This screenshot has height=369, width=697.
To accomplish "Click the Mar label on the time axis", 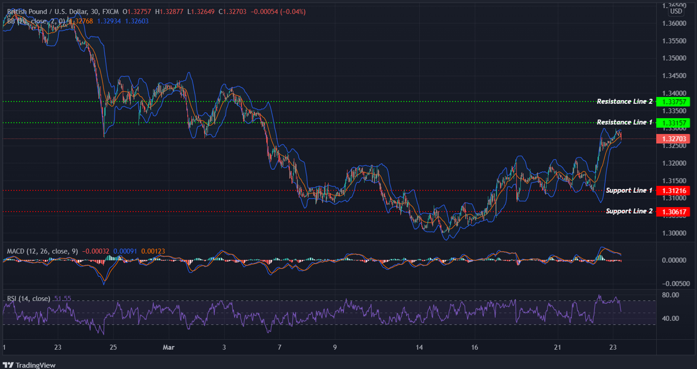I will pos(169,347).
